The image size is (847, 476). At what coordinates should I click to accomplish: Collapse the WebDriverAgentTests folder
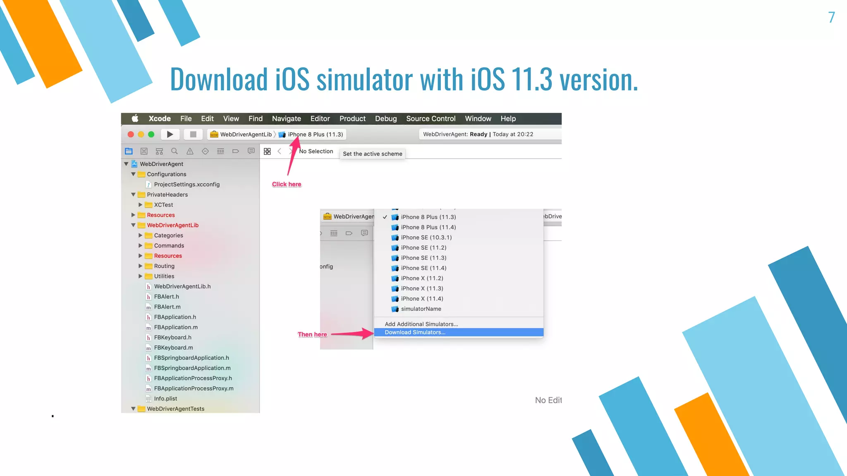(x=133, y=409)
